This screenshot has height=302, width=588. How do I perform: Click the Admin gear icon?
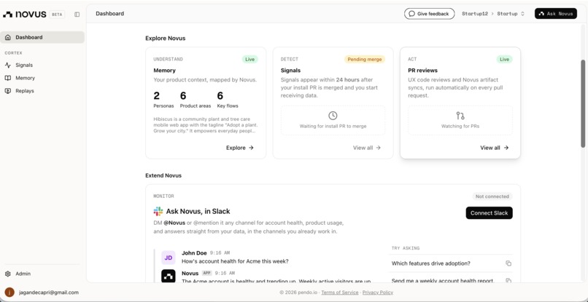click(8, 274)
